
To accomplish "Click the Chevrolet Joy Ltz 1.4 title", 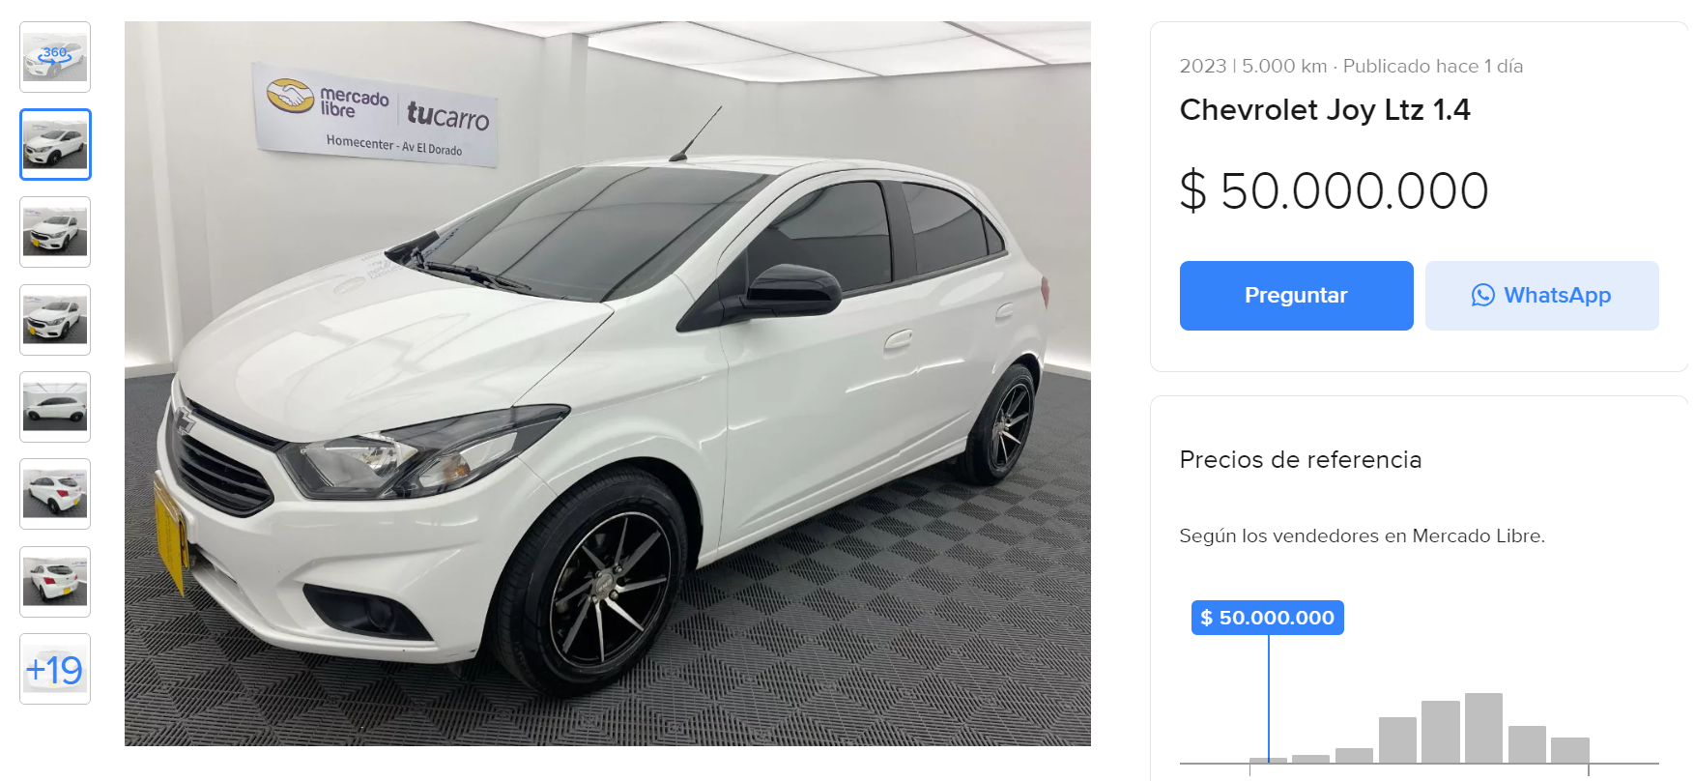I will 1325,110.
